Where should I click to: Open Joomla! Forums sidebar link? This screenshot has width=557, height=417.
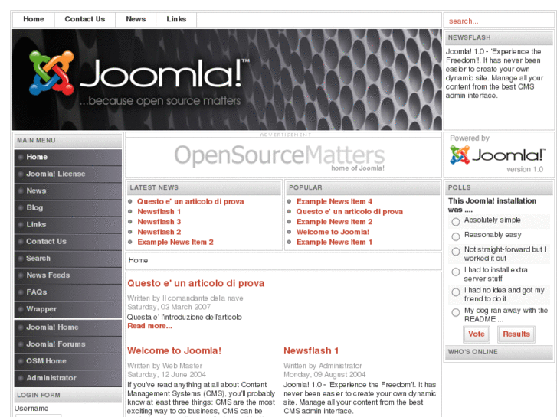pyautogui.click(x=68, y=344)
